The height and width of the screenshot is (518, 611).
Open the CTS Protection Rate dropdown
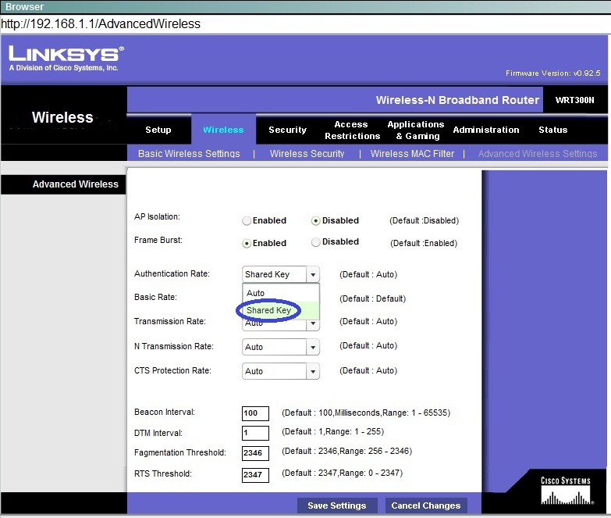tap(281, 371)
